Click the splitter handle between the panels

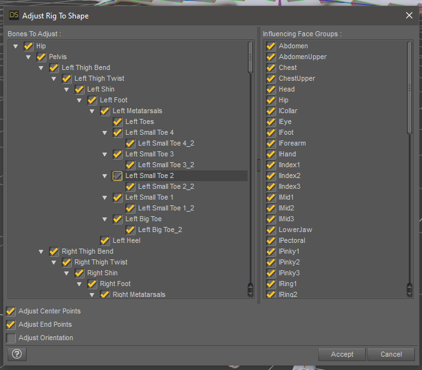(258, 165)
